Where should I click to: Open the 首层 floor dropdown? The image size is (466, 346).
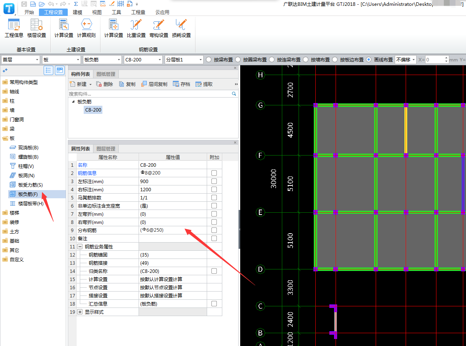click(21, 59)
